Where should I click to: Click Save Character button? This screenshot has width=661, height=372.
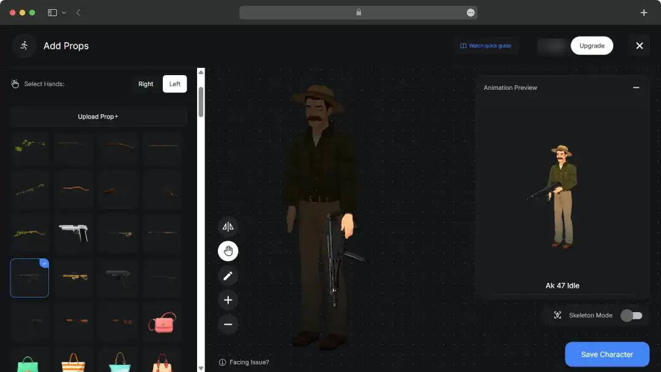pos(607,354)
